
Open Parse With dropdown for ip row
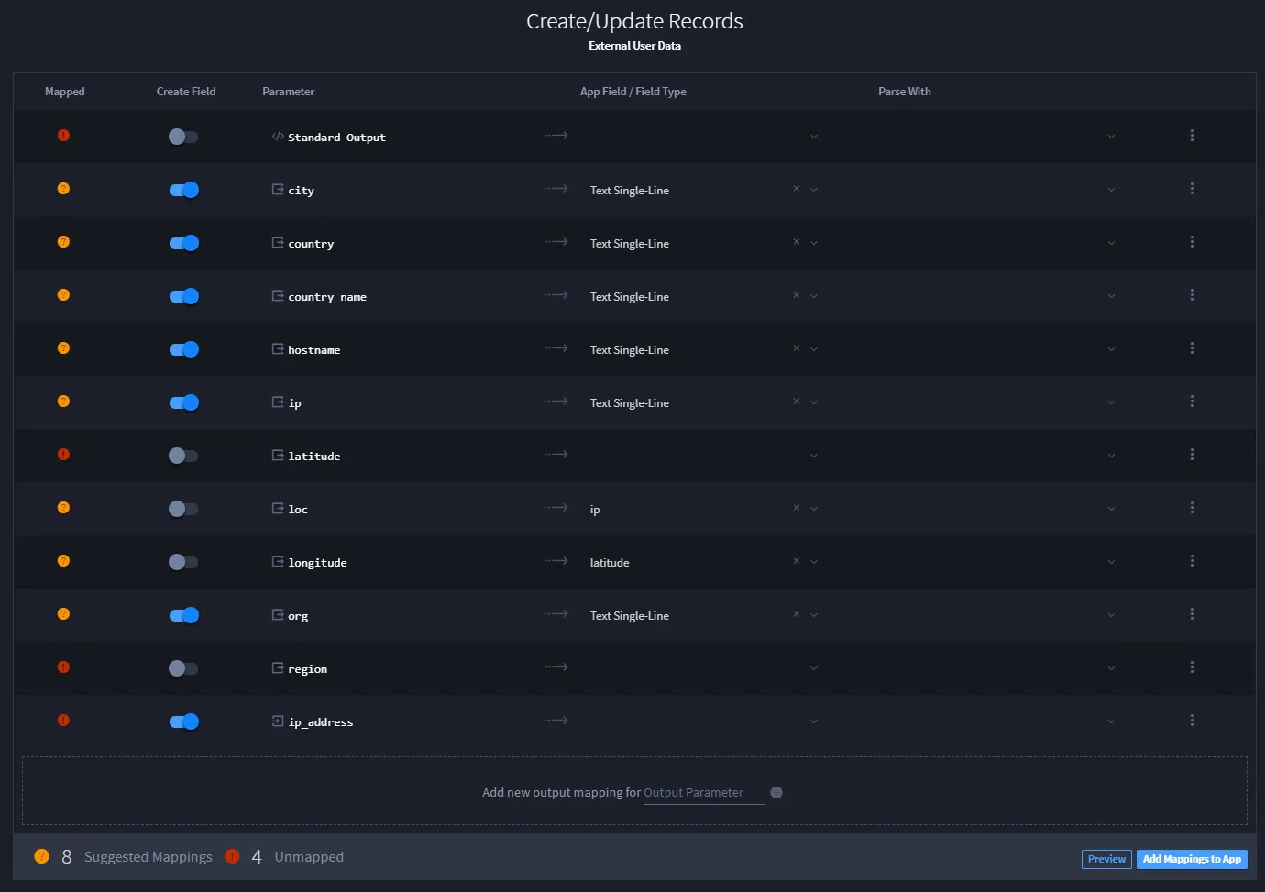[x=1111, y=402]
